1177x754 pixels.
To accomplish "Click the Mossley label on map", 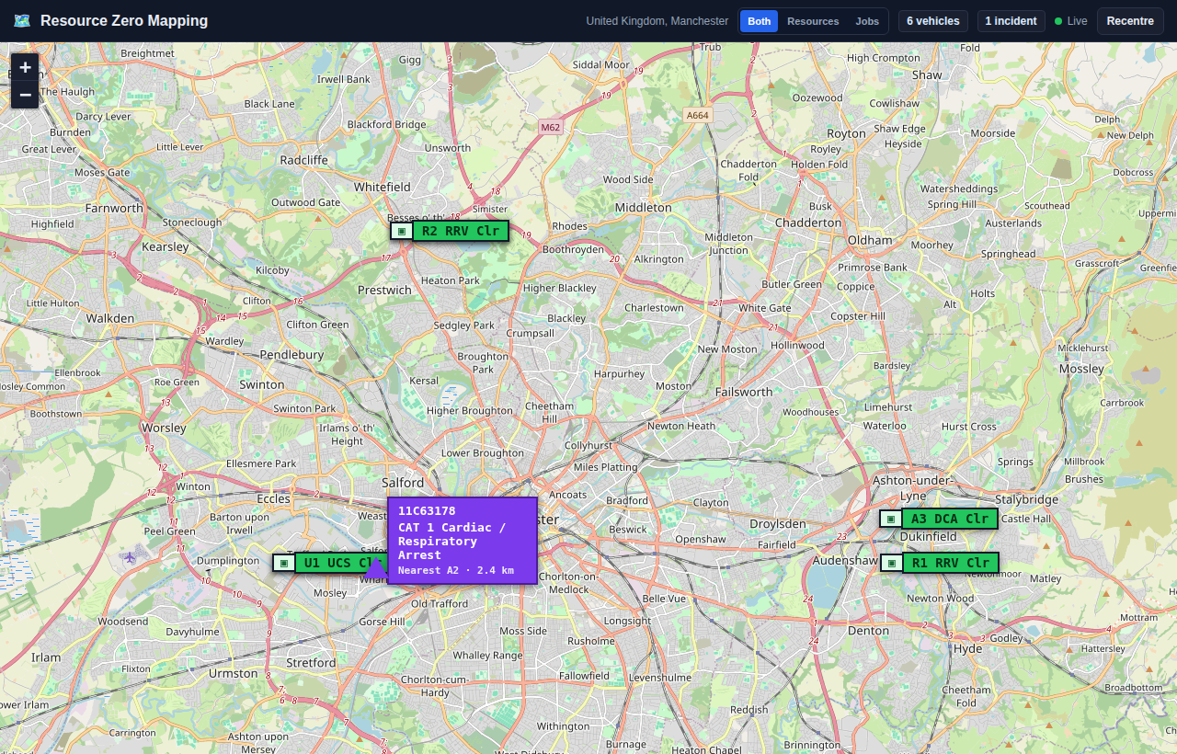I will (1081, 369).
